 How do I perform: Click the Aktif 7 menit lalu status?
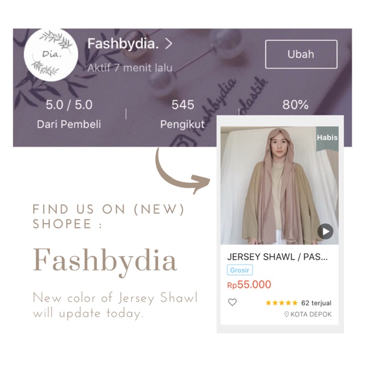click(x=130, y=68)
